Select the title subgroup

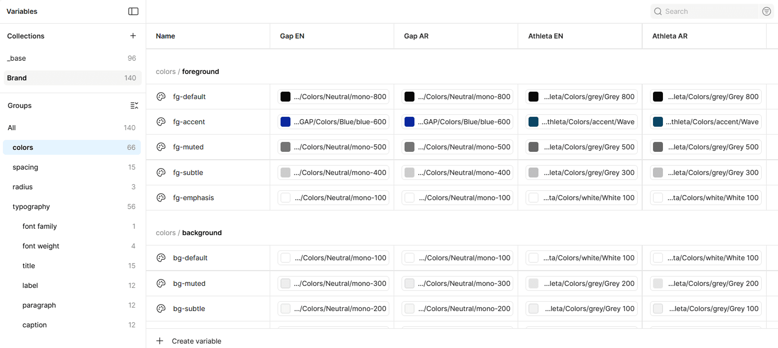click(x=73, y=266)
